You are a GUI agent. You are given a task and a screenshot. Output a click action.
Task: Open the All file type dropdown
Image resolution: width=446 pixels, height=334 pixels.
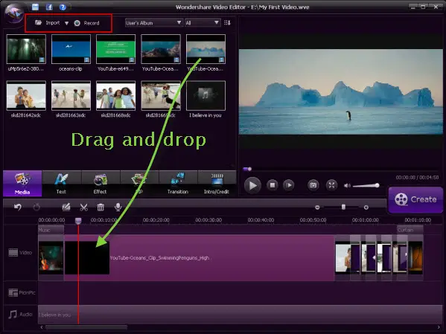click(x=203, y=23)
